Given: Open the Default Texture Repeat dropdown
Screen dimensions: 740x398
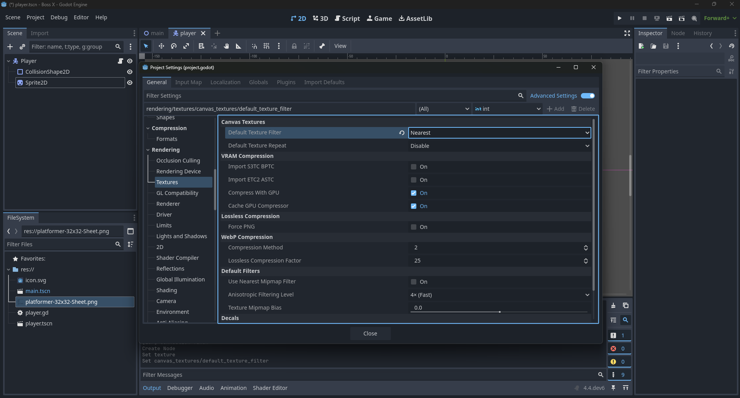Looking at the screenshot, I should (x=499, y=146).
